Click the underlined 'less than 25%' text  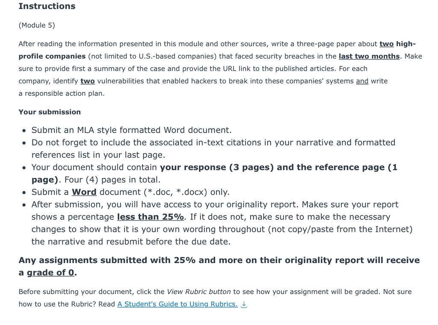point(150,217)
